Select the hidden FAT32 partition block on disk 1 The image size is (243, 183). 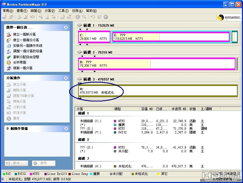pyautogui.click(x=235, y=37)
